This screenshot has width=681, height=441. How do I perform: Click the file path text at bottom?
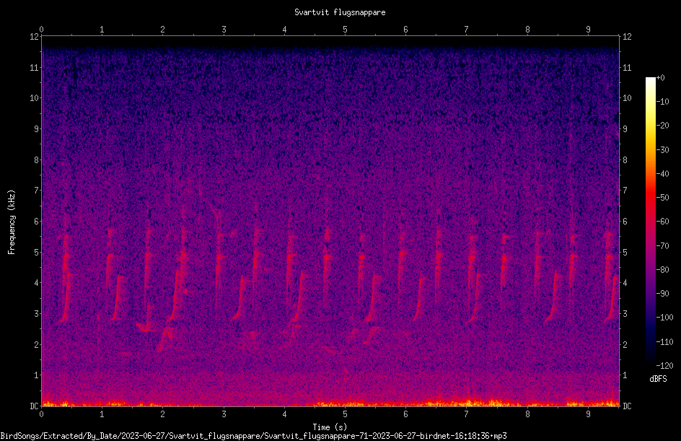coord(254,436)
